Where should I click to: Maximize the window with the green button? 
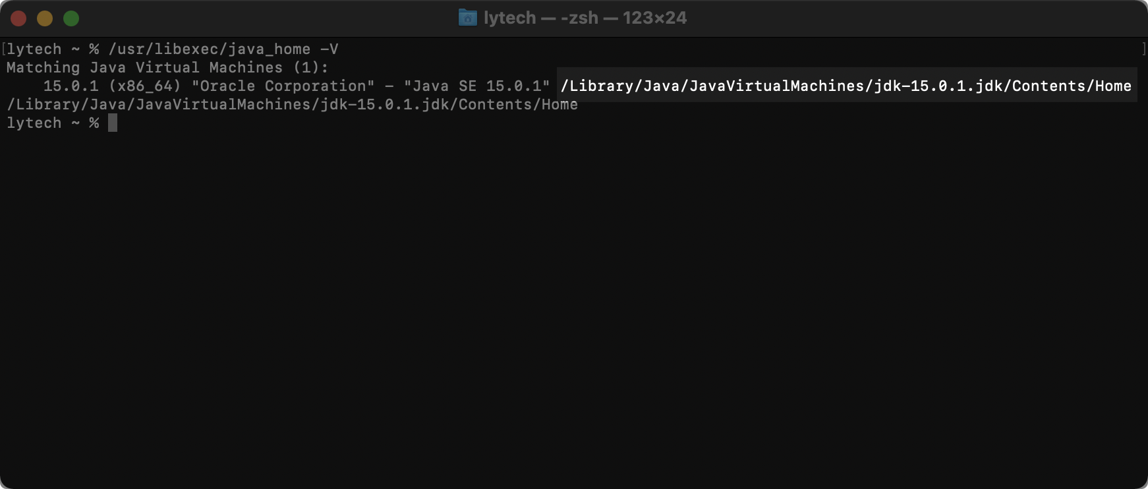71,18
